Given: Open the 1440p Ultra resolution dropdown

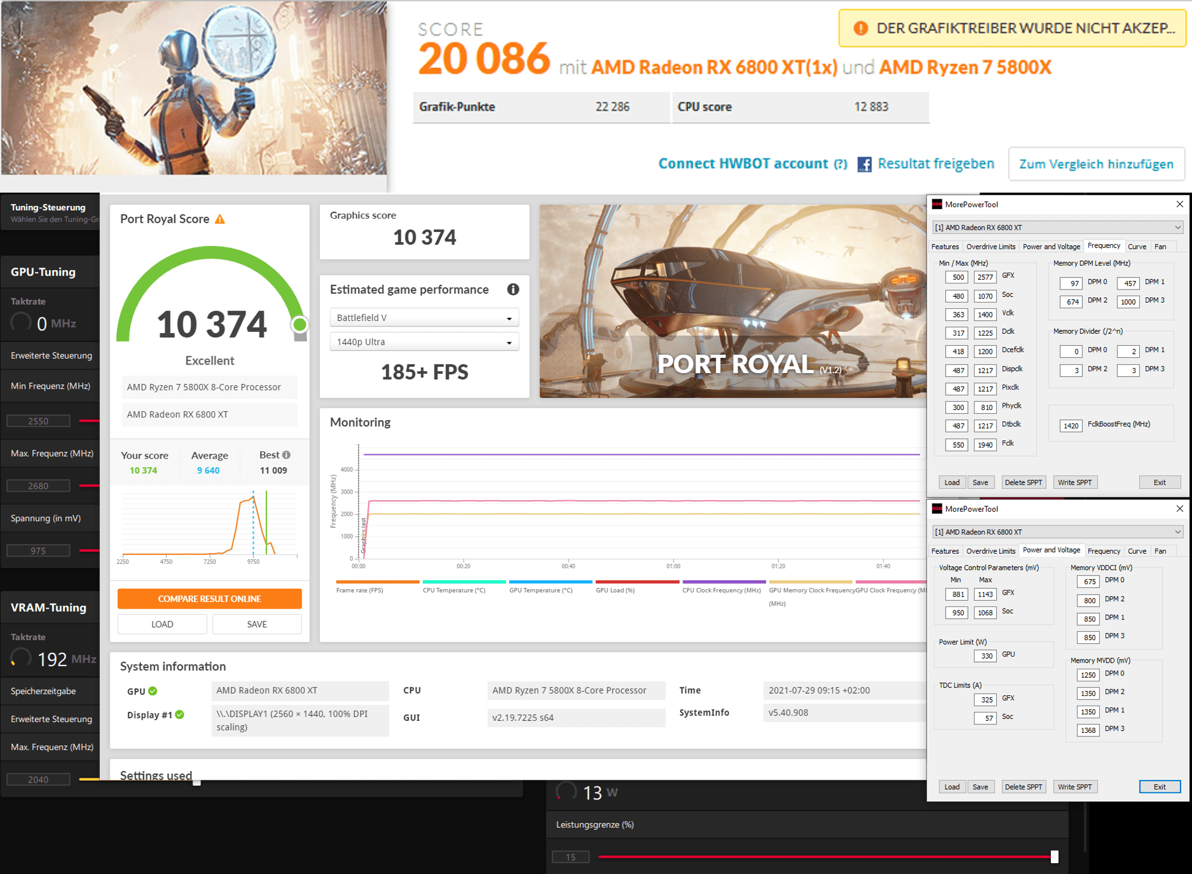Looking at the screenshot, I should tap(424, 342).
